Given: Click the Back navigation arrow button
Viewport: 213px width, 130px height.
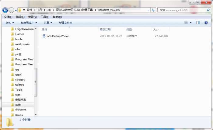Looking at the screenshot, I should 5,10.
